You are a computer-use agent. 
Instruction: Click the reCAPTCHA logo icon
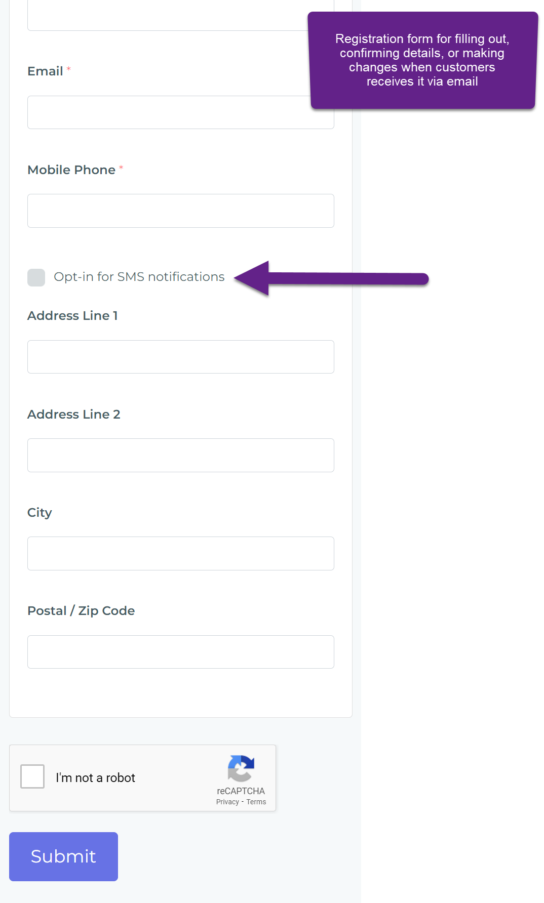(x=241, y=768)
